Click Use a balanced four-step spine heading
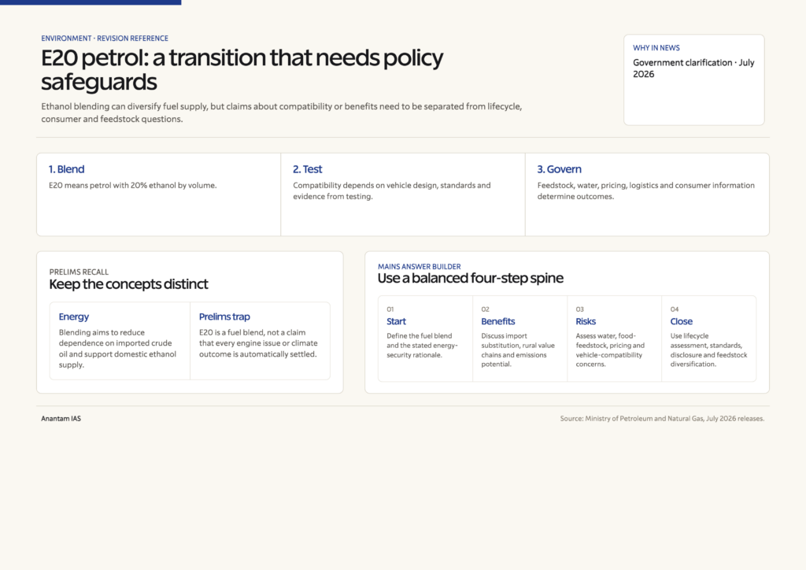Screen dimensions: 806x570 (471, 278)
